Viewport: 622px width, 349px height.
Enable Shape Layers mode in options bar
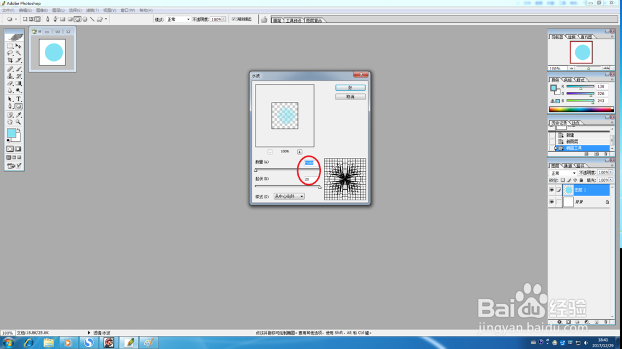(25, 19)
